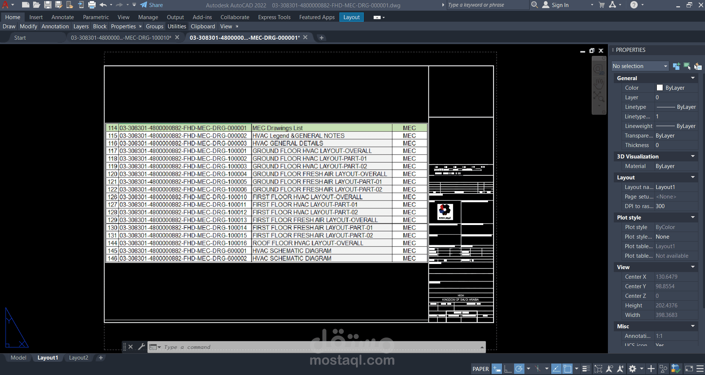Click Select Objects icon in Properties
This screenshot has width=705, height=375.
pos(687,66)
